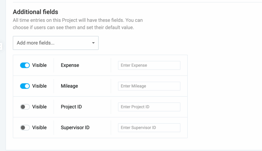Click the Visible label in the Supervisor ID row
The height and width of the screenshot is (151, 262).
39,127
